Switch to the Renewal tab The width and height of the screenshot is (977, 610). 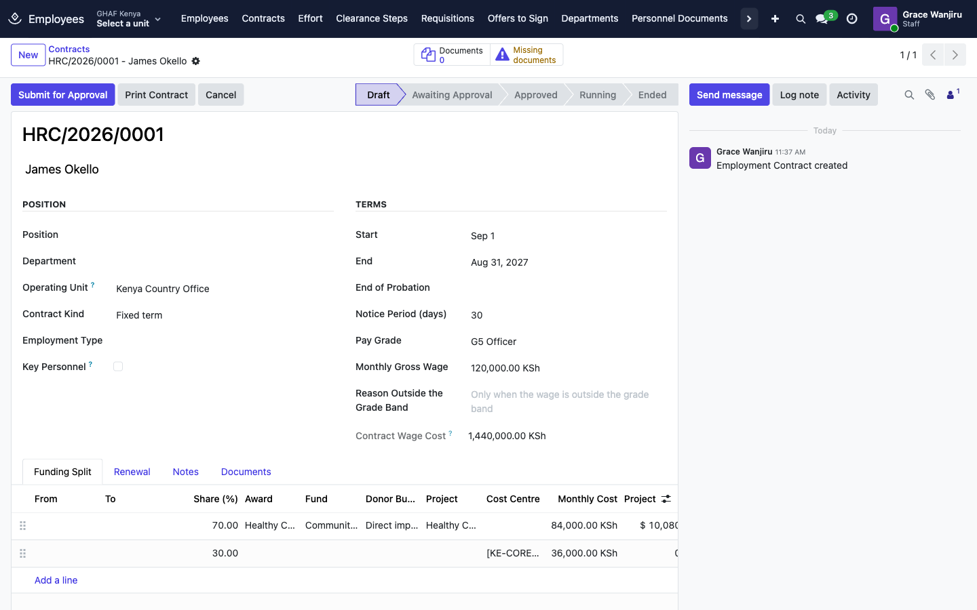(132, 472)
